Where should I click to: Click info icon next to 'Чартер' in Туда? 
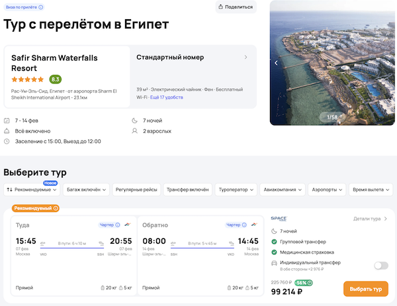118,225
